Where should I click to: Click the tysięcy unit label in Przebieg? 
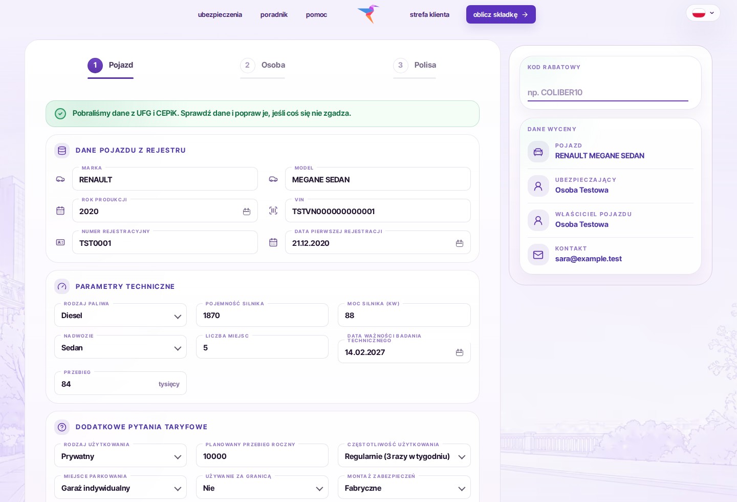tap(169, 384)
